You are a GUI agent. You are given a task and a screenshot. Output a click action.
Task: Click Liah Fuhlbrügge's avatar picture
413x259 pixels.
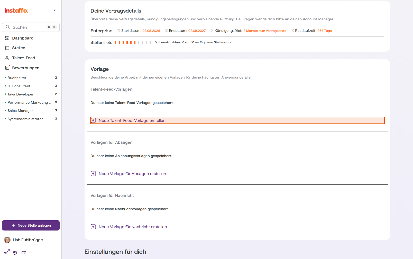coord(7,240)
